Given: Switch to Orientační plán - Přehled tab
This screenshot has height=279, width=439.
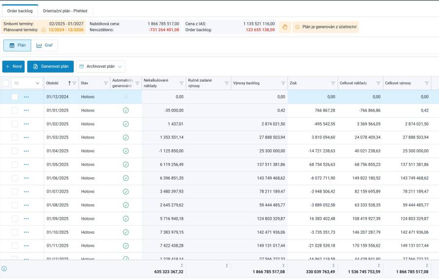Looking at the screenshot, I should (x=65, y=11).
